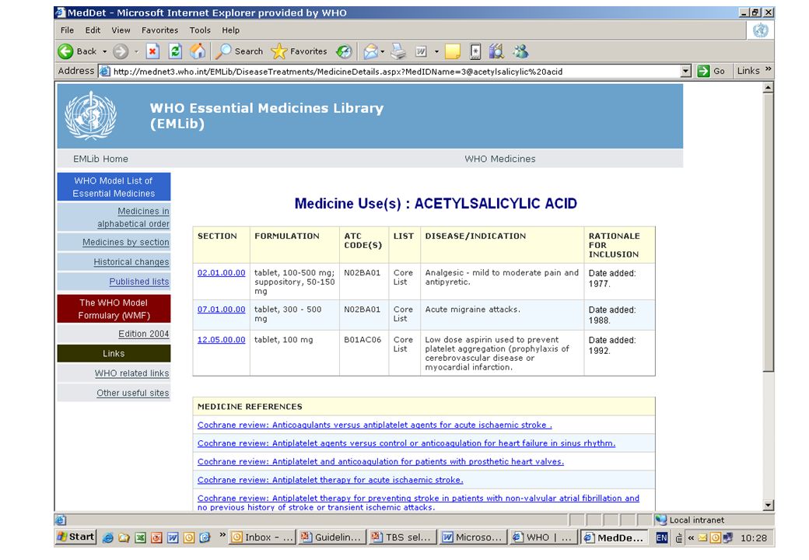Expand the Links toolbar chevron

(768, 69)
